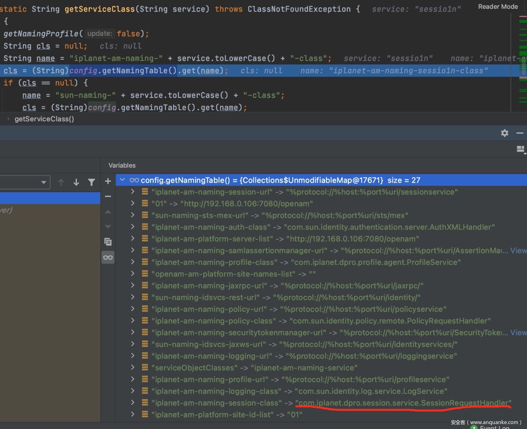527x429 pixels.
Task: Collapse the config.getNamingTable() node
Action: (122, 180)
